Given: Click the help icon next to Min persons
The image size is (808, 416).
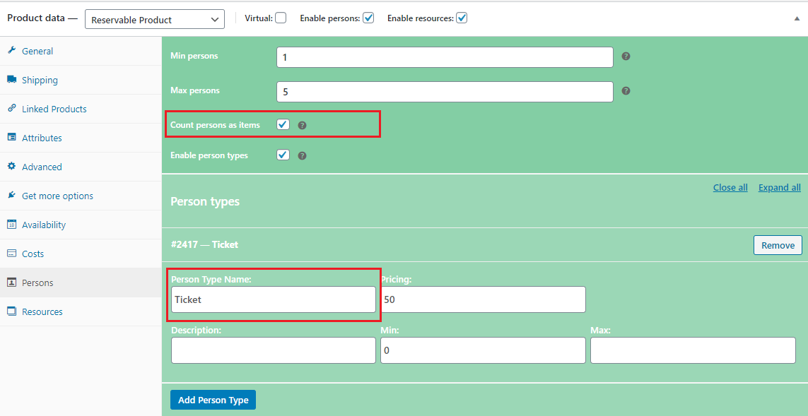Looking at the screenshot, I should (x=626, y=57).
